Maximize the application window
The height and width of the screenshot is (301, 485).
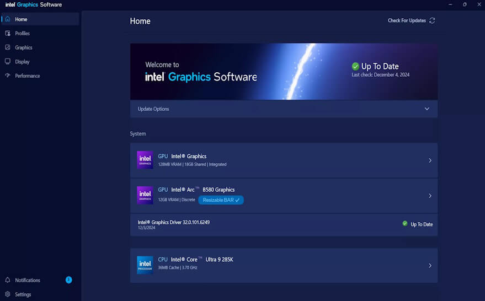[465, 4]
